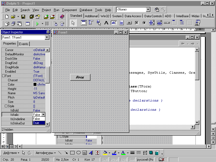
Task: Click the Pause program icon
Action: click(x=47, y=24)
